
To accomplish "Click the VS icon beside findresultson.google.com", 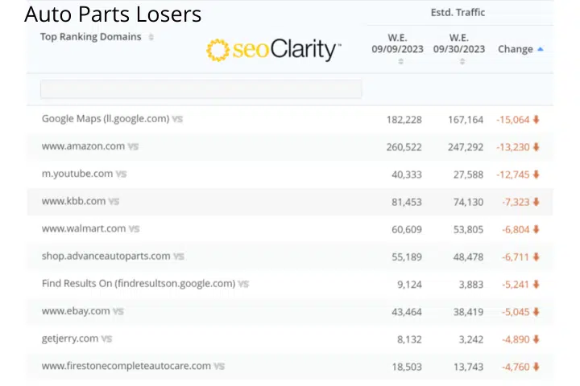I will [243, 284].
